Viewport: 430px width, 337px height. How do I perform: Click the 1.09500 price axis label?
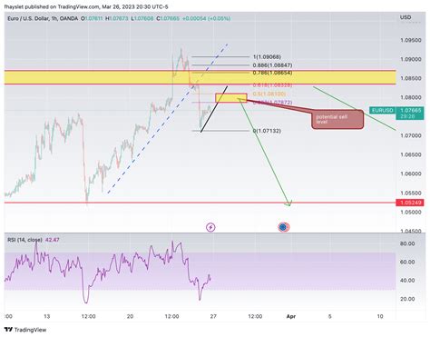(410, 40)
